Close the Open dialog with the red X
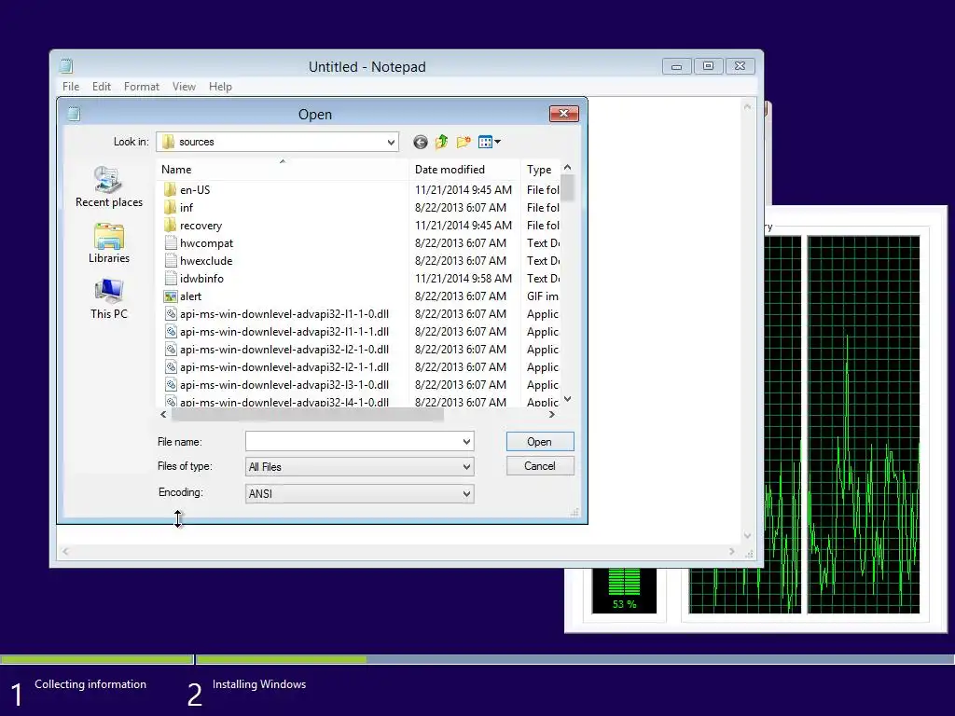This screenshot has width=955, height=716. [x=564, y=113]
